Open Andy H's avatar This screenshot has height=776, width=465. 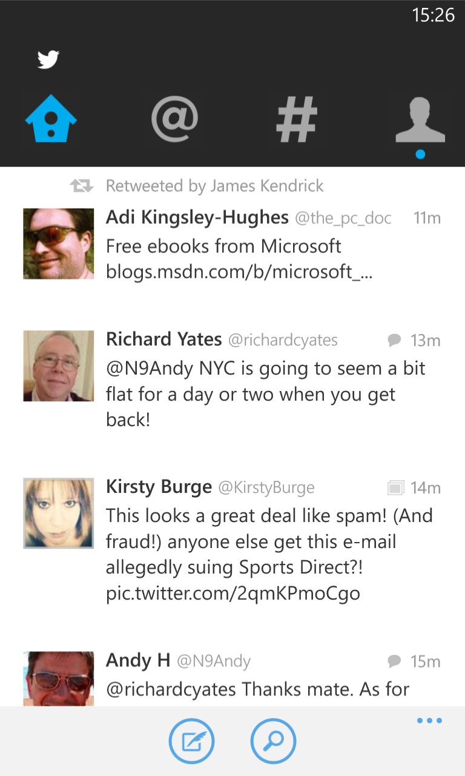(x=59, y=678)
